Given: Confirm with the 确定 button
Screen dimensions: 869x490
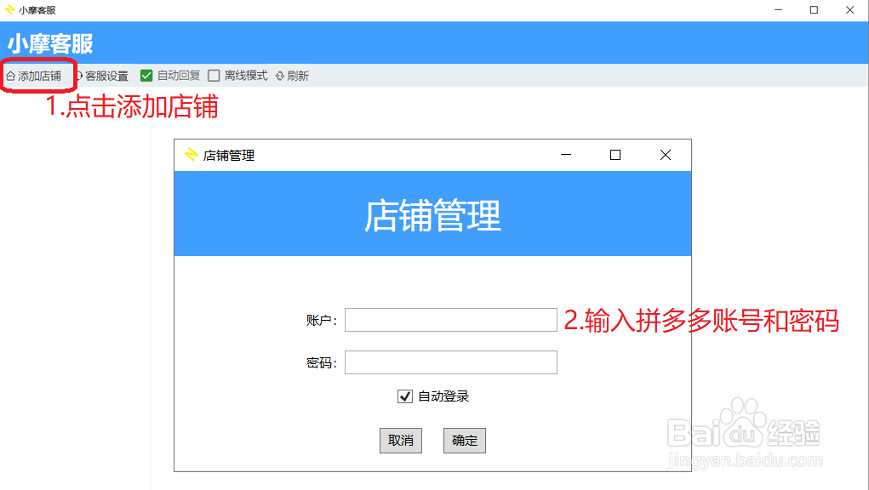Looking at the screenshot, I should [x=465, y=441].
